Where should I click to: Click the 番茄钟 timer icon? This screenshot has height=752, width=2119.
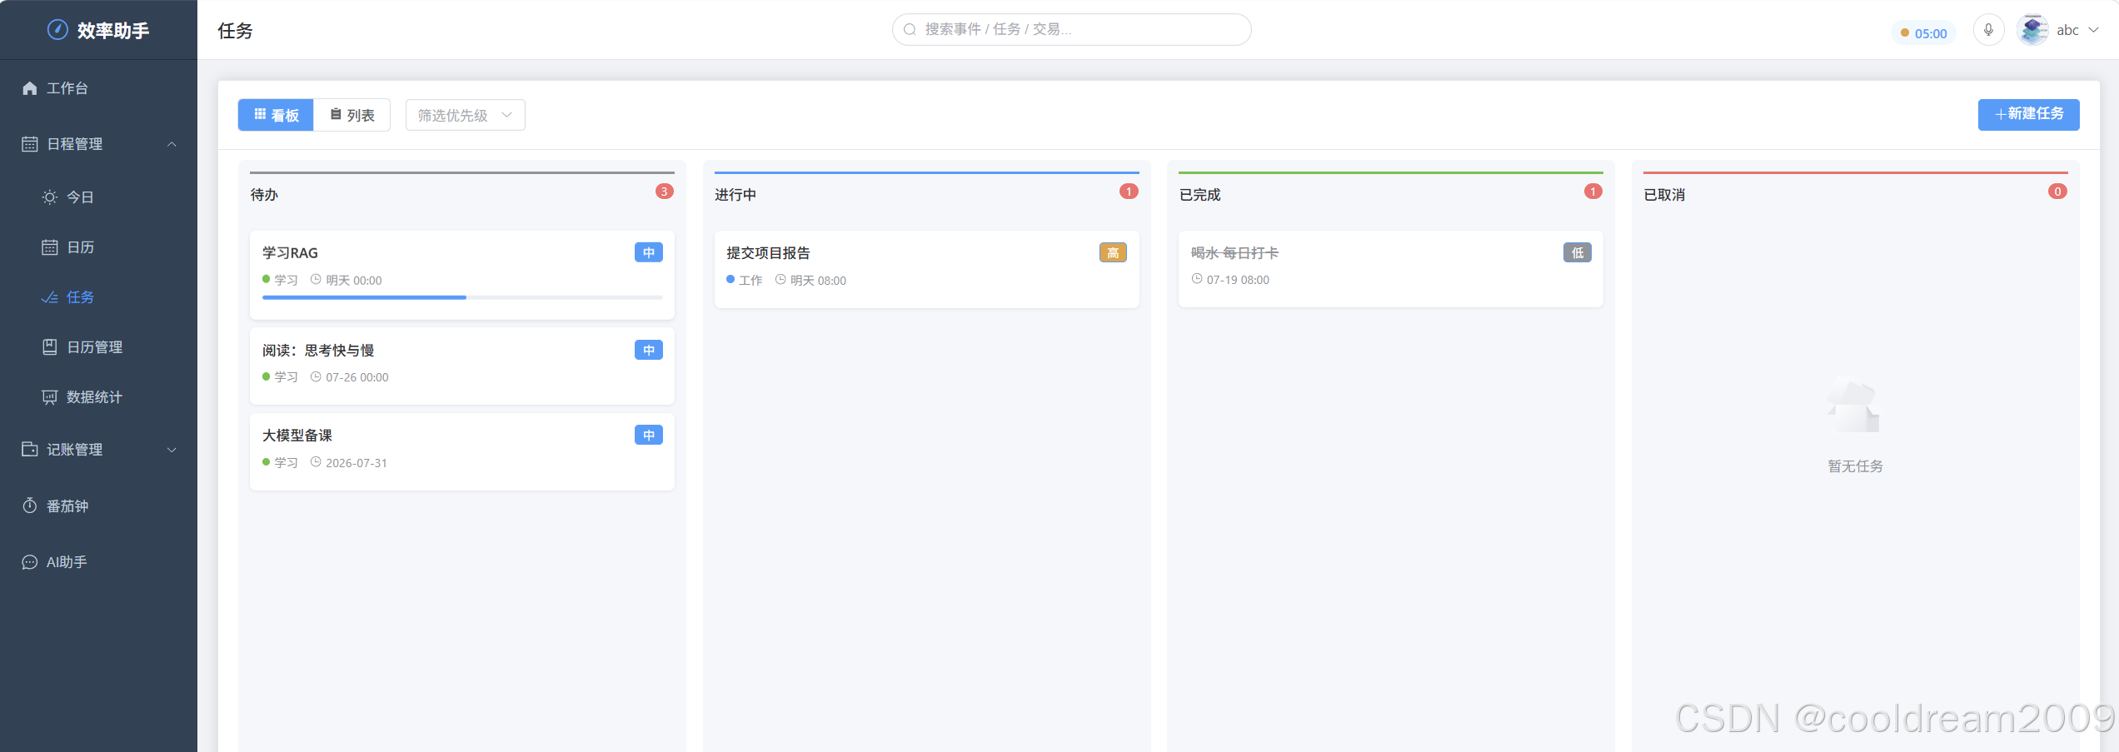point(30,506)
